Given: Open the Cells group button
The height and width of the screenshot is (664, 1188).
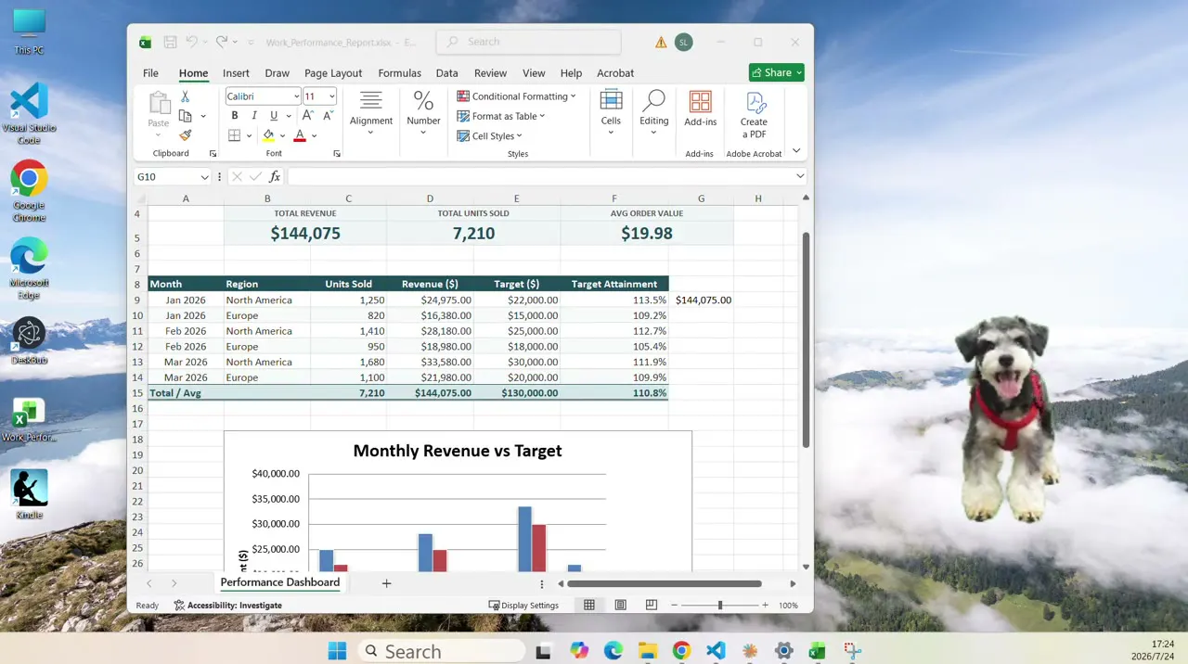Looking at the screenshot, I should pos(611,113).
